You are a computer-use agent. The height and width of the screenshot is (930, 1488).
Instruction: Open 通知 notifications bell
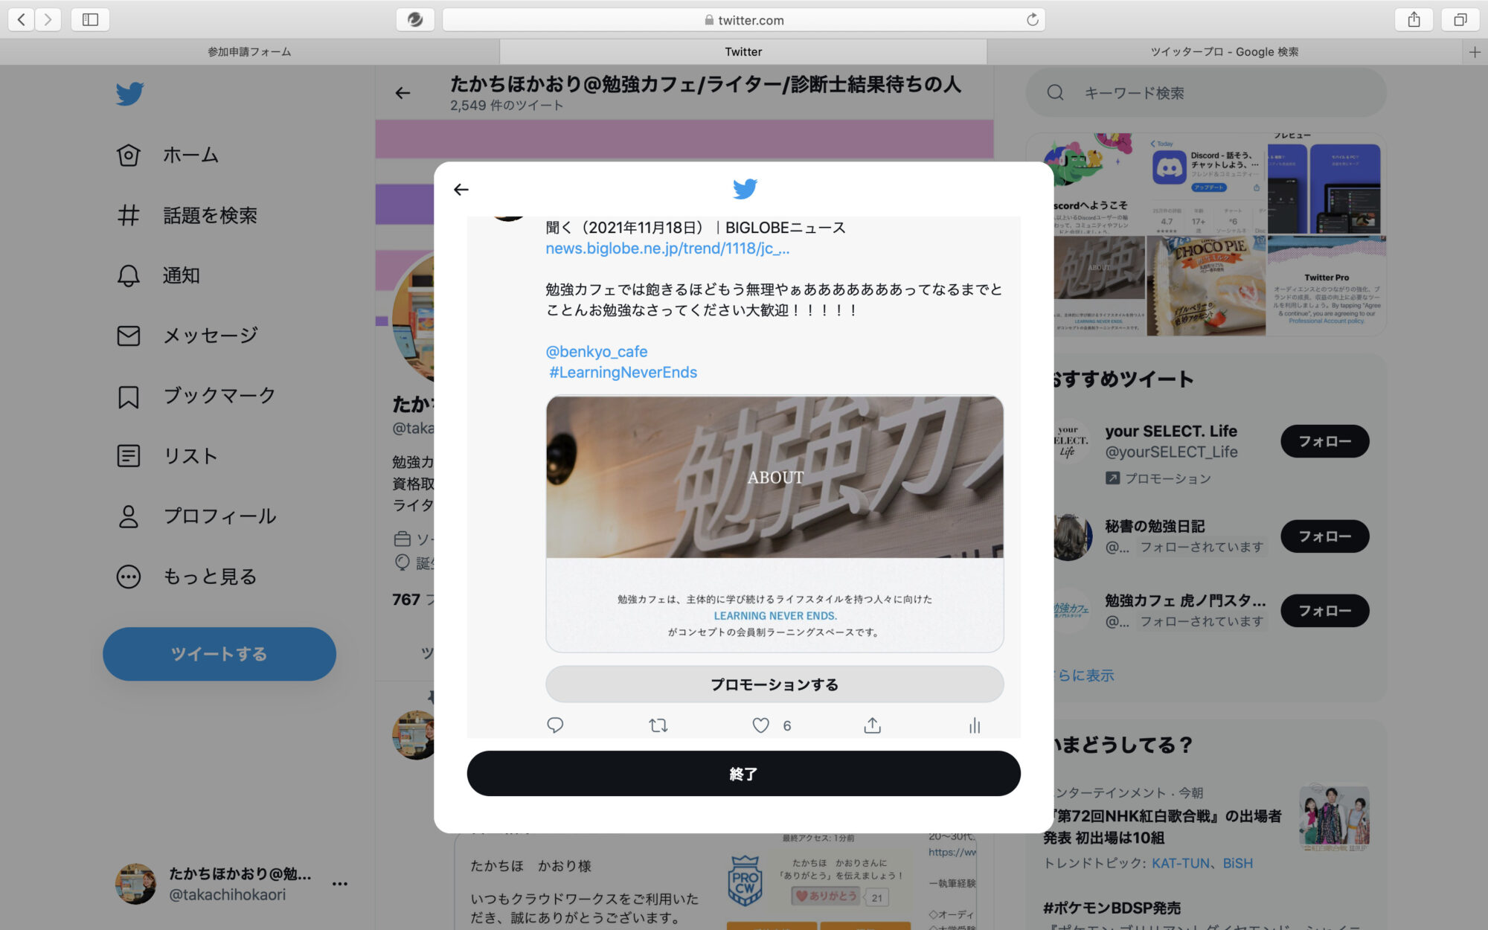[x=158, y=275]
